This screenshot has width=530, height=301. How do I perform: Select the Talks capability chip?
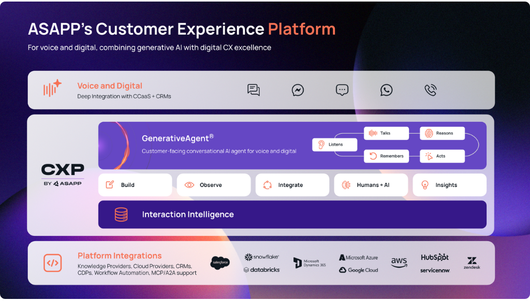point(386,133)
